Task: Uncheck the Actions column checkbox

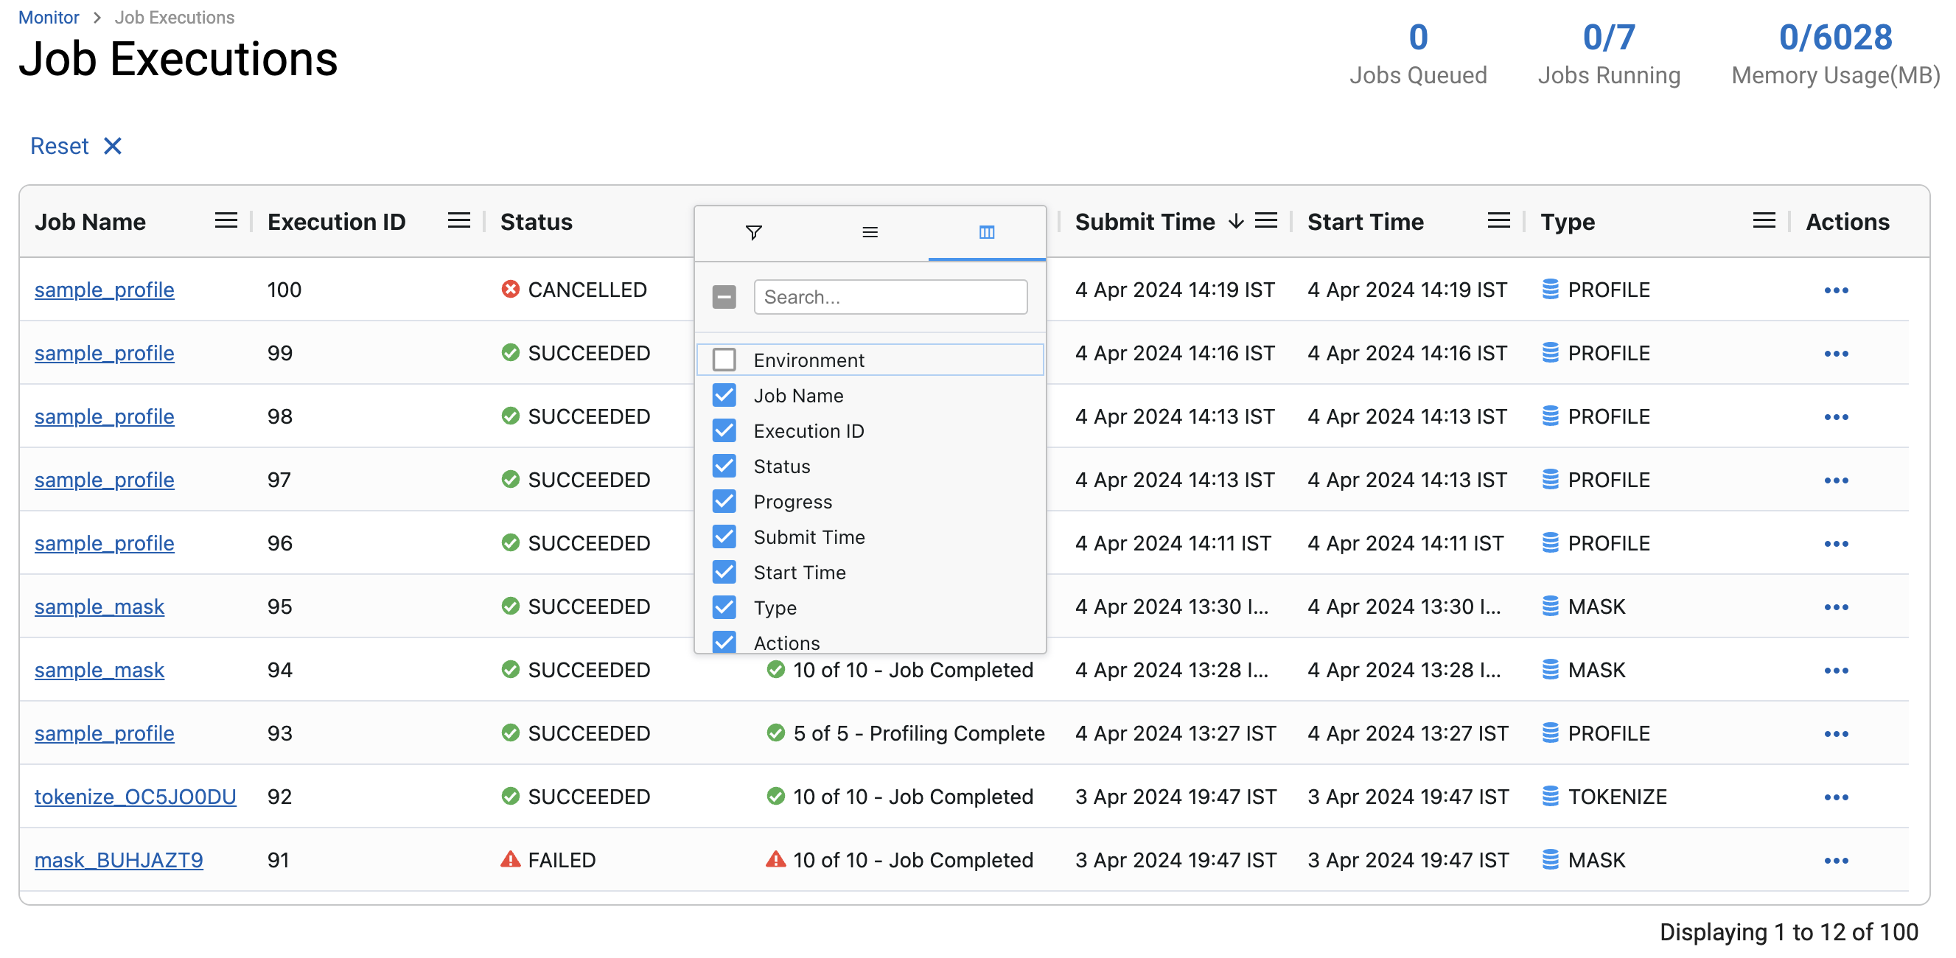Action: coord(724,642)
